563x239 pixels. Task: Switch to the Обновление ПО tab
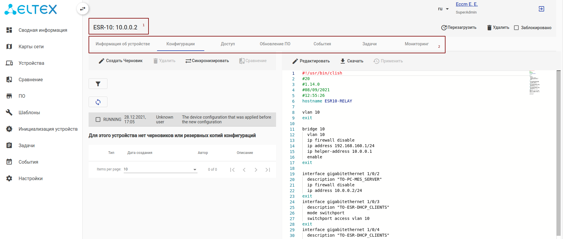click(275, 44)
